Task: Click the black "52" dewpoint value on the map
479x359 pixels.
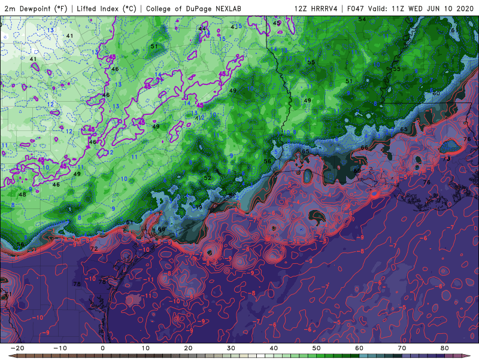Action: pyautogui.click(x=207, y=178)
